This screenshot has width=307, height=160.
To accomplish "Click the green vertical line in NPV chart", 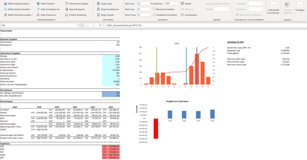I will click(157, 66).
